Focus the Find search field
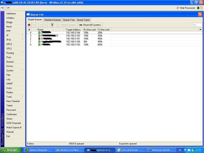This screenshot has height=153, width=204. [x=196, y=25]
